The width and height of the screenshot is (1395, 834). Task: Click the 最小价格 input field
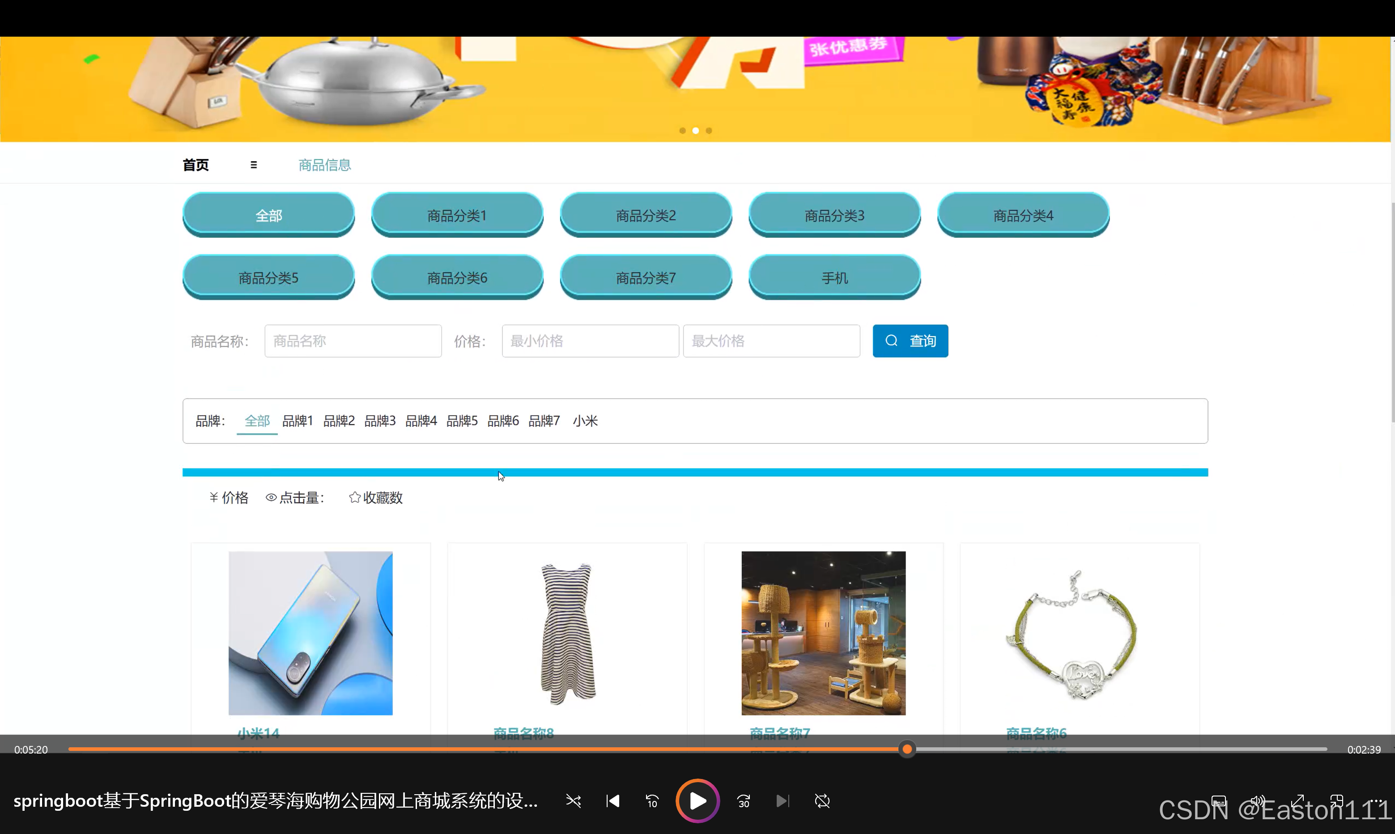(x=590, y=341)
